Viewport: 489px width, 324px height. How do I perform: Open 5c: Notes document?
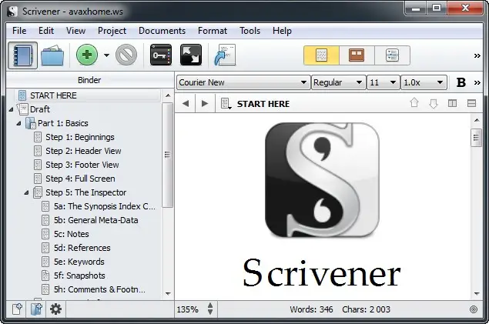coord(71,234)
